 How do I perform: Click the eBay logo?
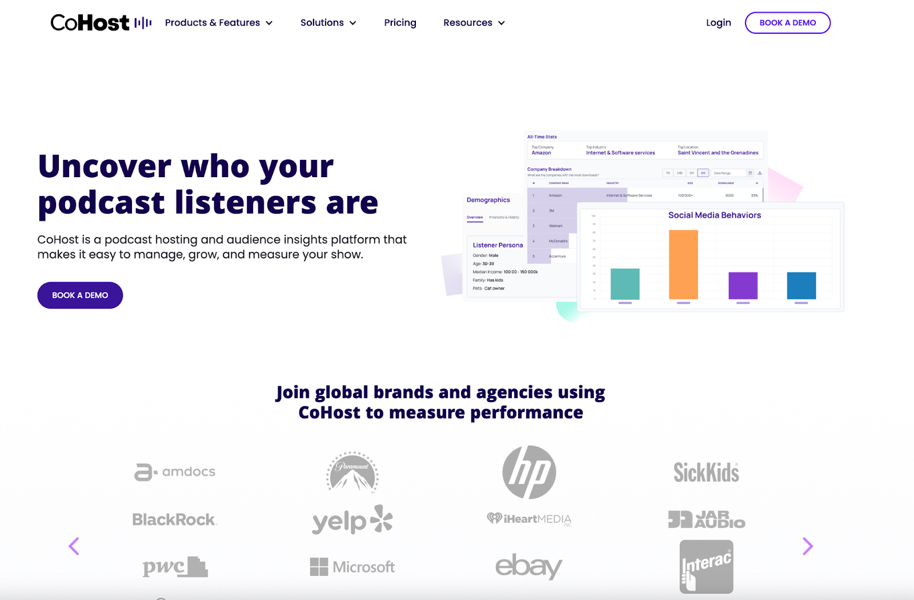529,566
